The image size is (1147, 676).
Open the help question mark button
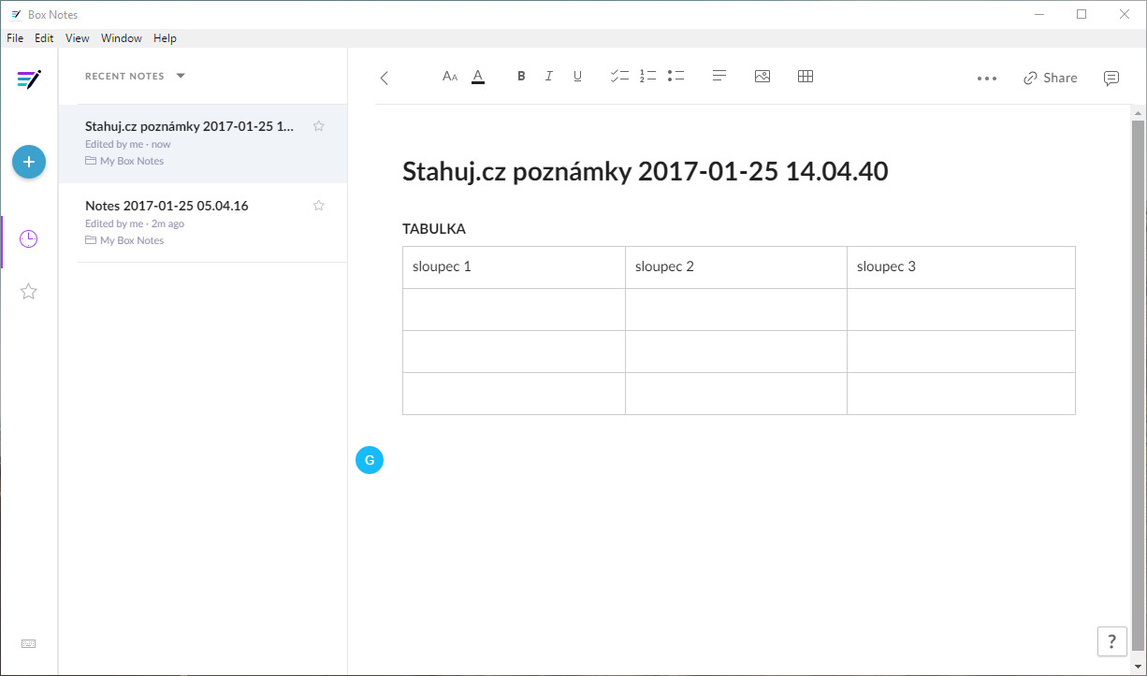[1111, 641]
